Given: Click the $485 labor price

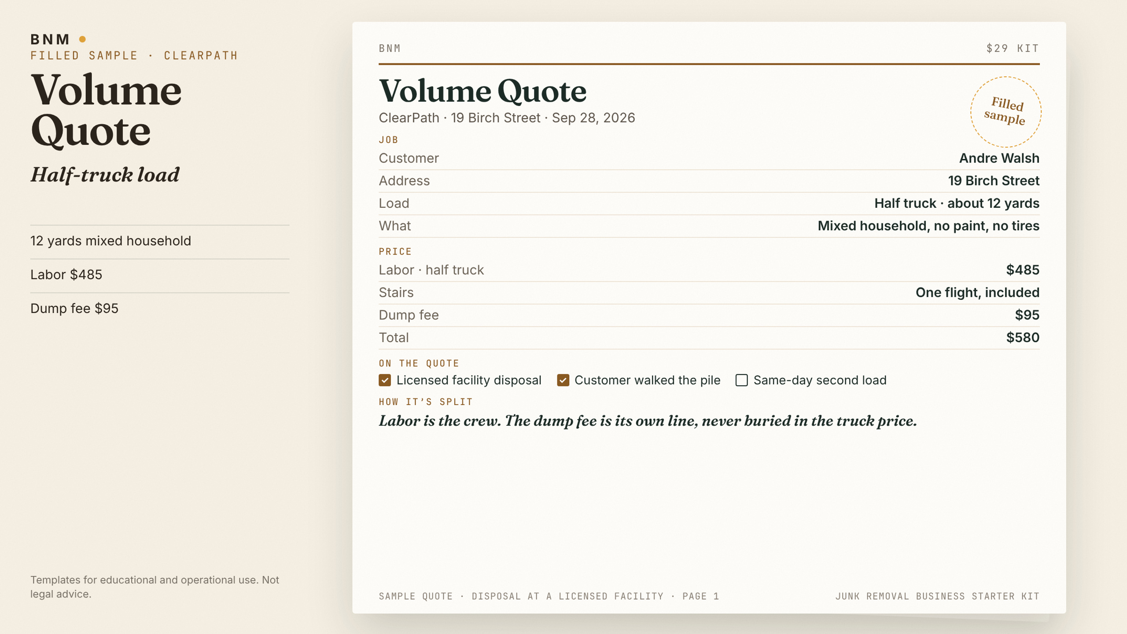Looking at the screenshot, I should click(x=1023, y=270).
